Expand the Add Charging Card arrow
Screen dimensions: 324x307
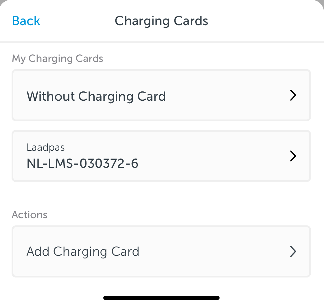[293, 251]
